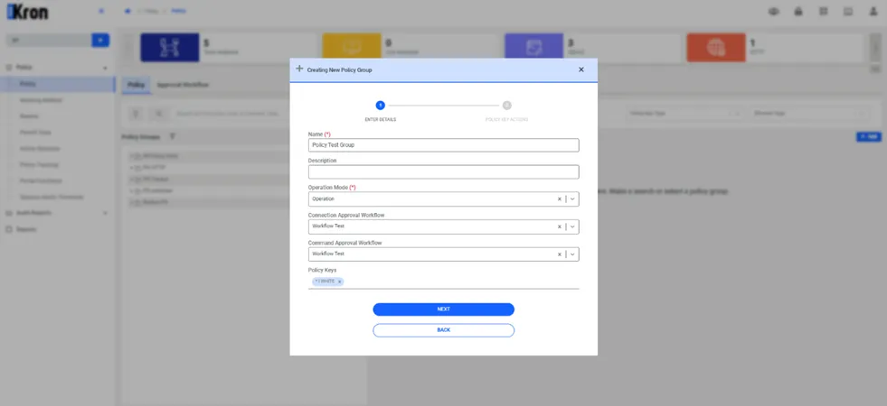Click the sidebar search input field
887x406 pixels.
[49, 41]
